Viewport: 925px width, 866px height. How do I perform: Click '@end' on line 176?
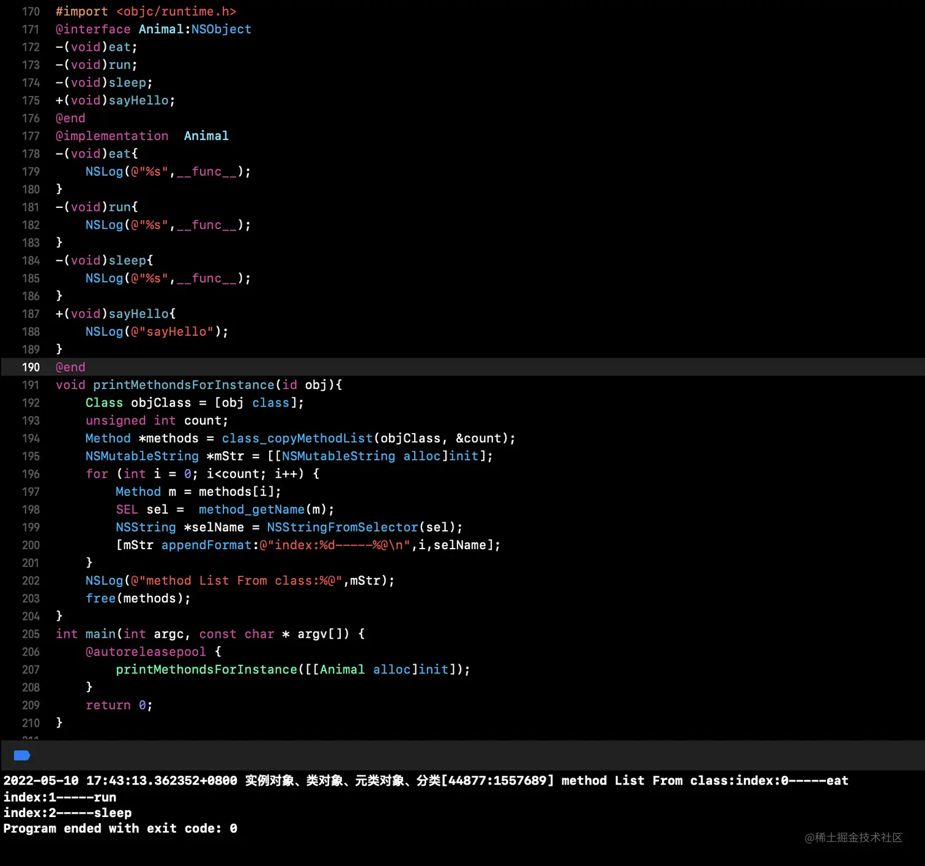tap(70, 118)
